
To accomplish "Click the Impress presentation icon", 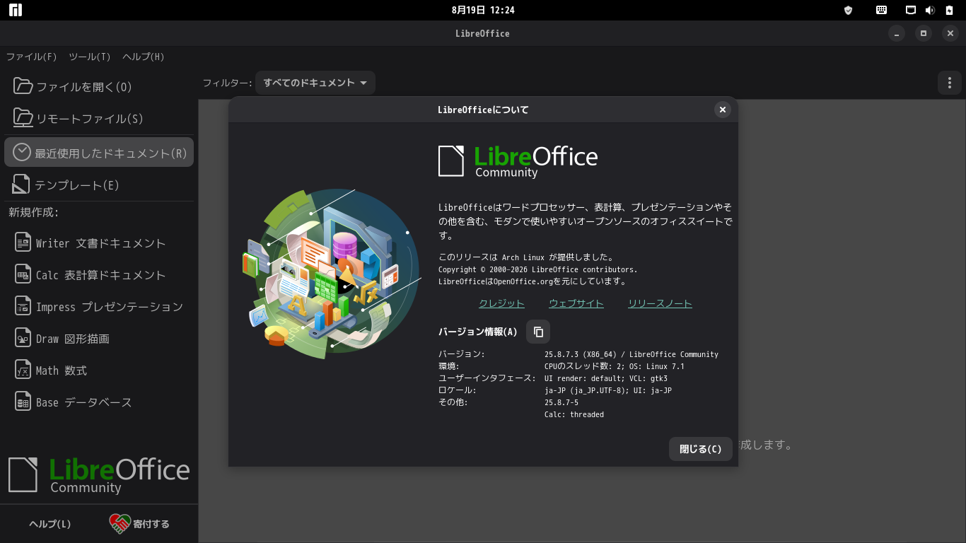I will pyautogui.click(x=23, y=306).
